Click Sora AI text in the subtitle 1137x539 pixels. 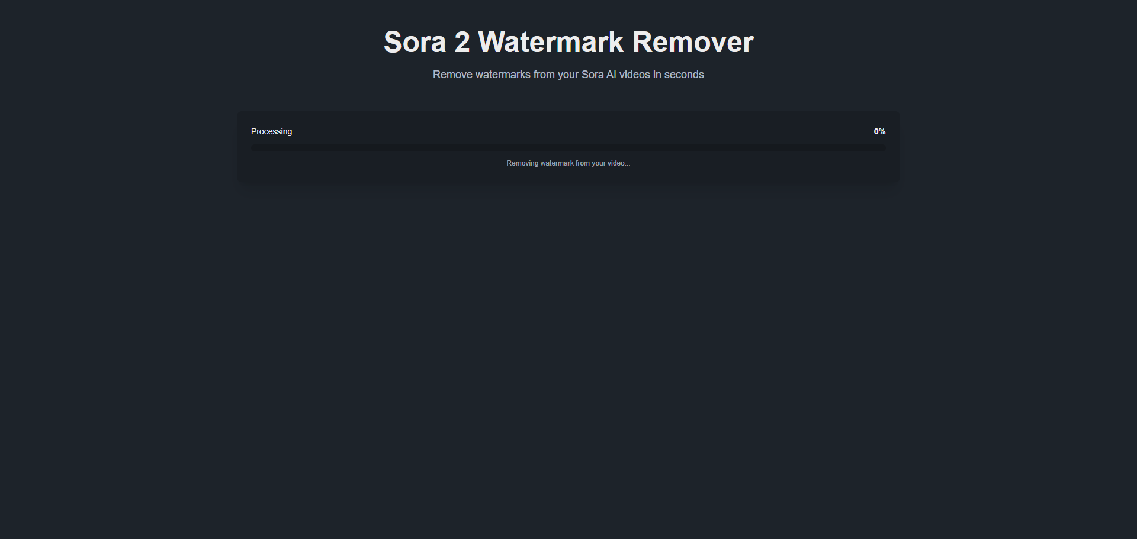(x=599, y=75)
